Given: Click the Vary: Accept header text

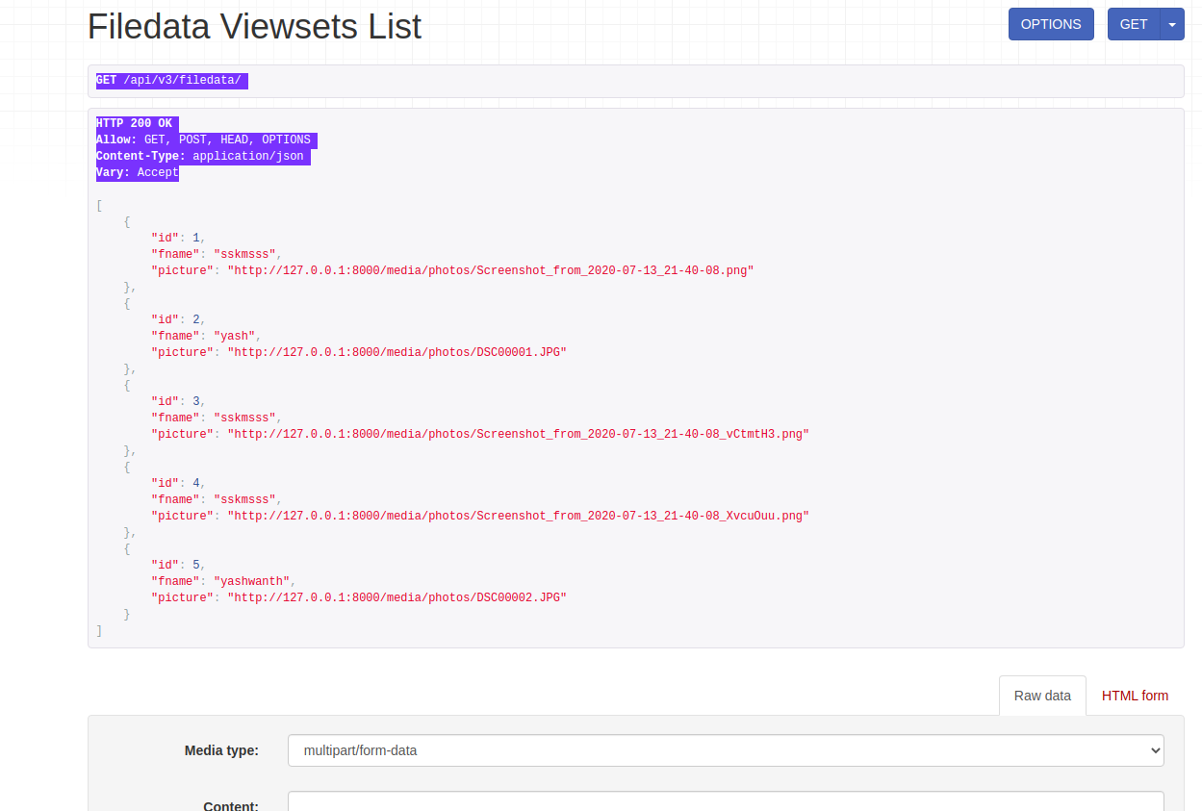Looking at the screenshot, I should (x=137, y=172).
